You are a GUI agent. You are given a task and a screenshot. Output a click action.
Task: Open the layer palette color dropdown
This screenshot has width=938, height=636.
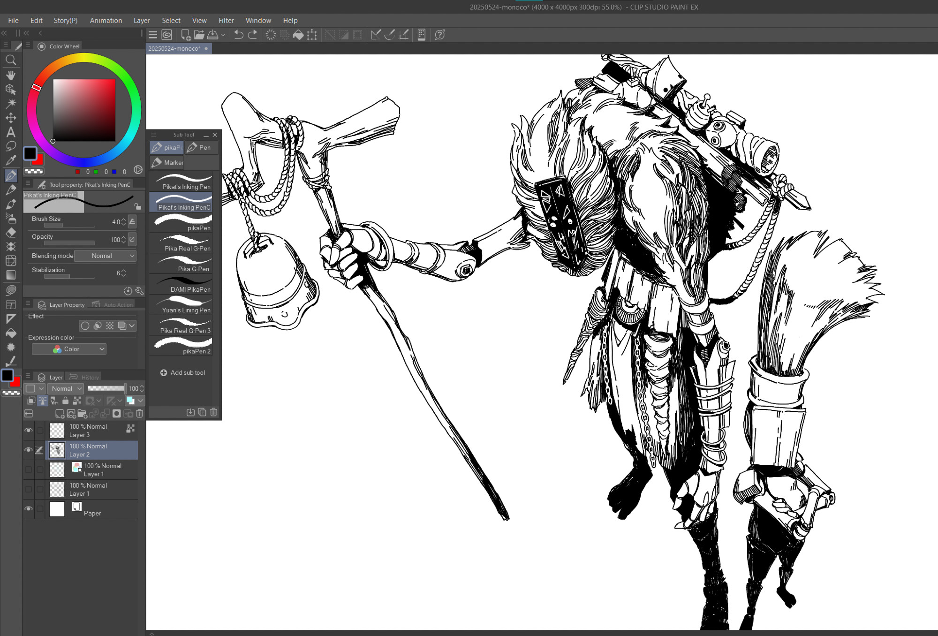(35, 388)
